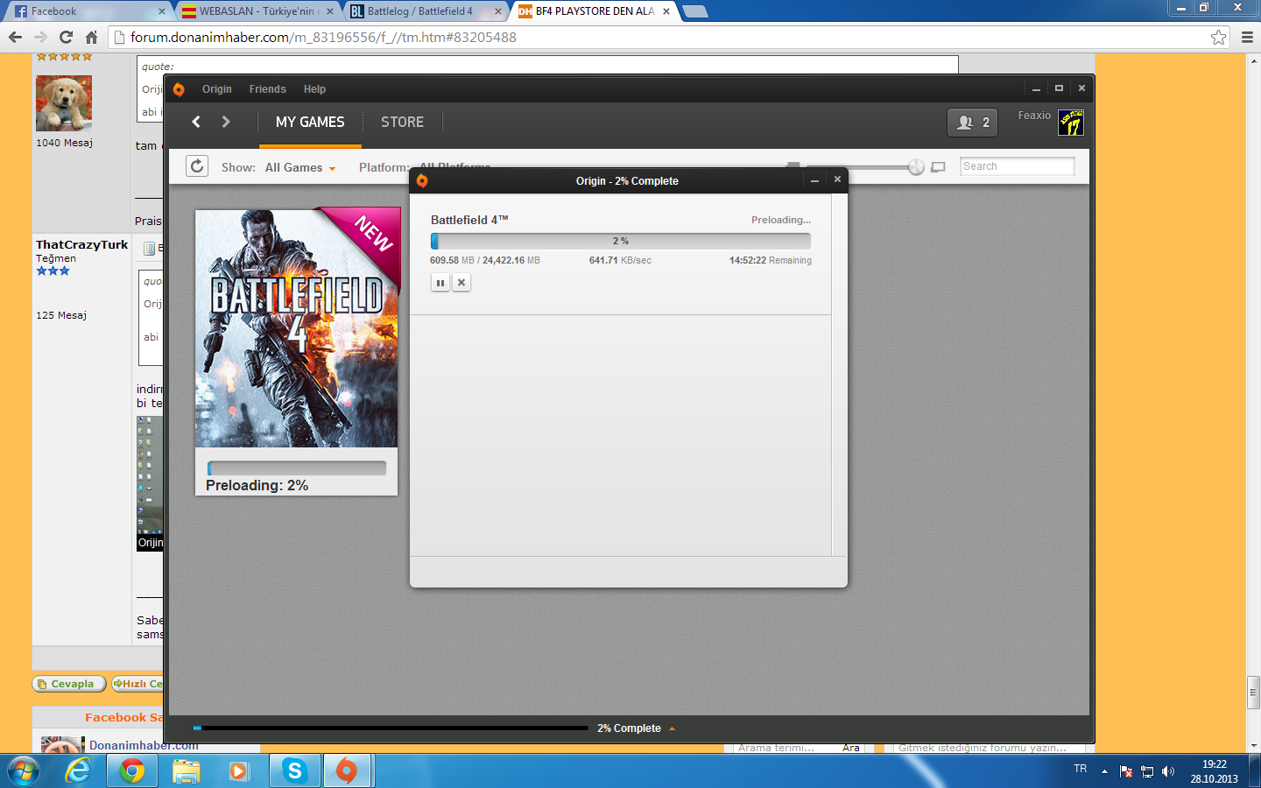1261x788 pixels.
Task: Close the download progress dialog
Action: click(x=837, y=179)
